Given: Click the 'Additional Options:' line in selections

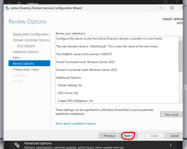Looking at the screenshot, I should tap(69, 78).
